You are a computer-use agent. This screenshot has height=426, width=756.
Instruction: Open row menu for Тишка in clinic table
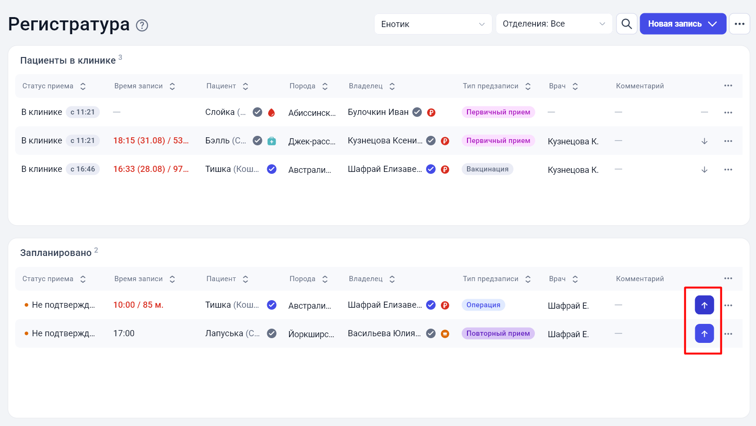[728, 170]
